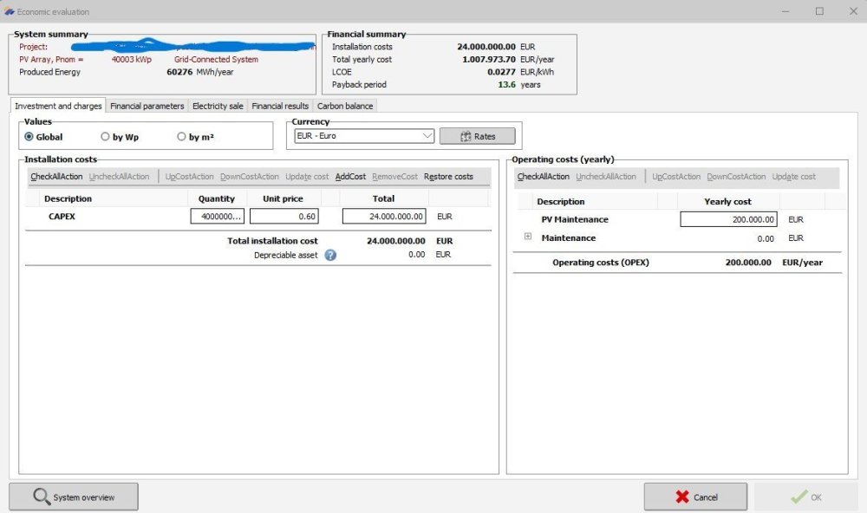Screen dimensions: 867x513
Task: Click CheckAllAction in operating costs toolbar
Action: [x=543, y=177]
